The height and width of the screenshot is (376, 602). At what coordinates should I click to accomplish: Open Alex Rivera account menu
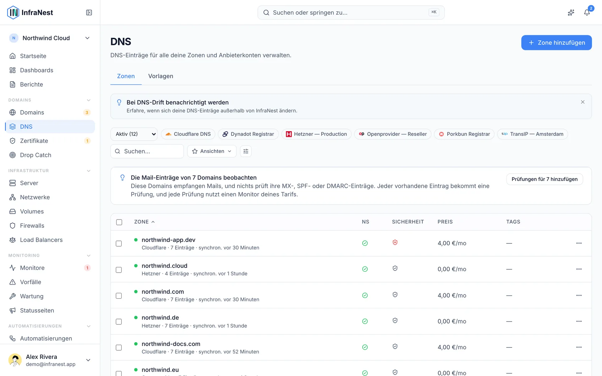[50, 360]
